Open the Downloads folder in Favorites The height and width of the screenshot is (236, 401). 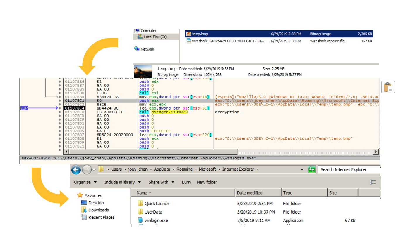(98, 210)
